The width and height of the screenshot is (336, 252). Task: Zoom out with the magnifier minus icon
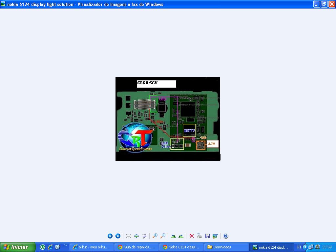coord(163,236)
